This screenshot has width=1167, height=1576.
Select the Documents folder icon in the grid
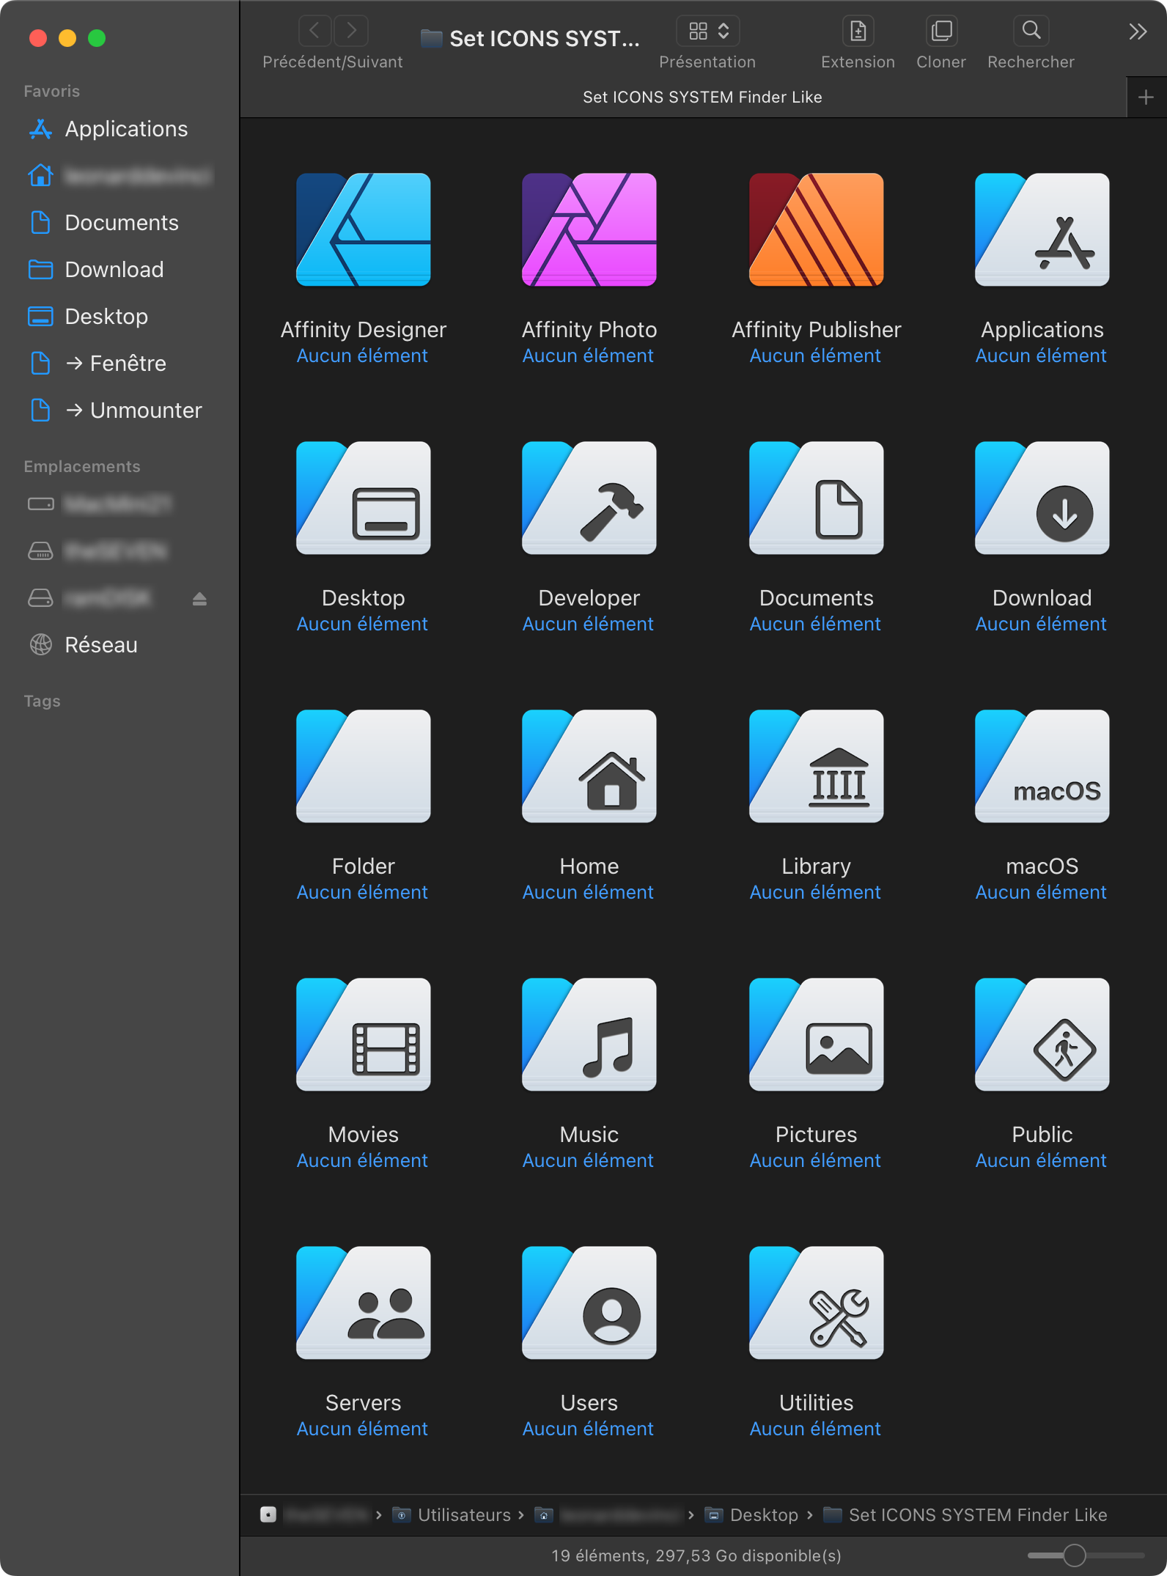pyautogui.click(x=816, y=498)
